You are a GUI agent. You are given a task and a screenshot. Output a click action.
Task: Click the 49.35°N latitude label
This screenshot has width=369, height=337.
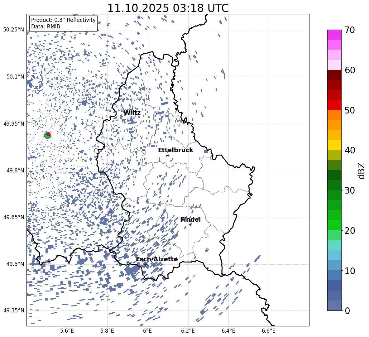click(14, 311)
